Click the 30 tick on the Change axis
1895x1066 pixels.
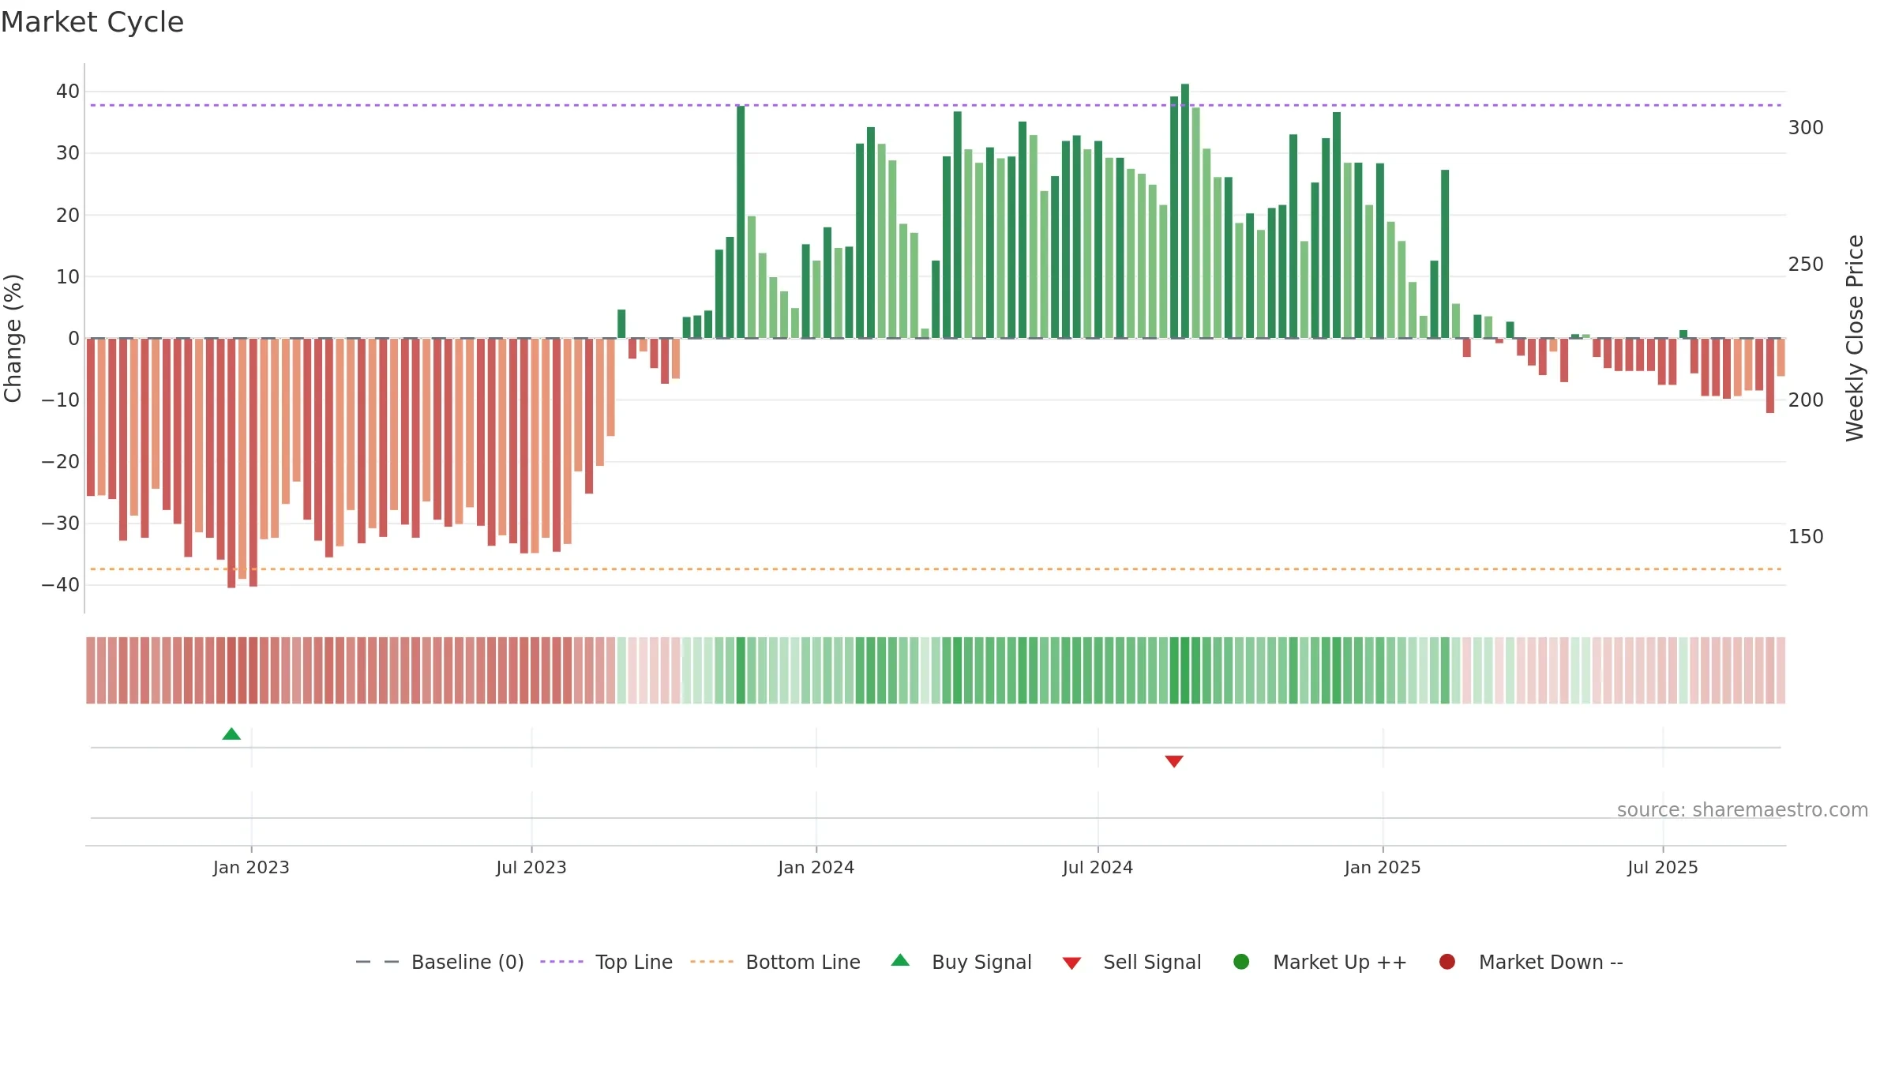coord(68,153)
